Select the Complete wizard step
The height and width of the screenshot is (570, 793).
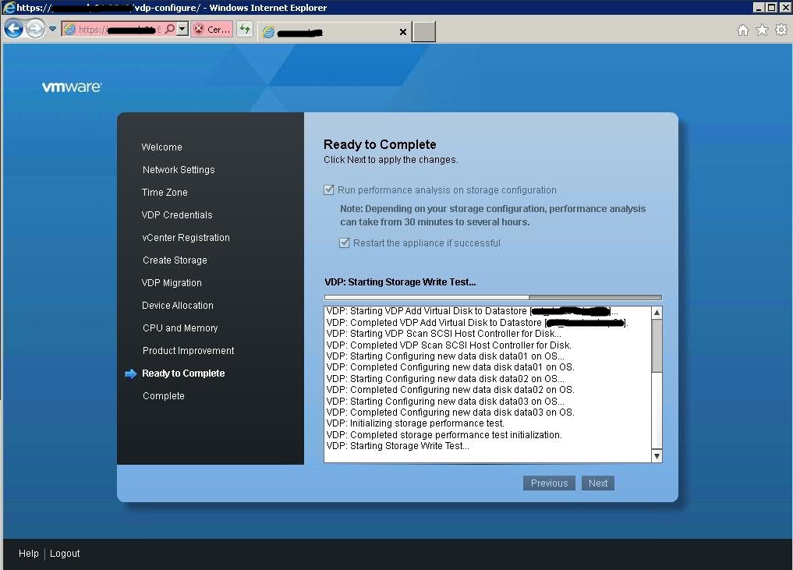click(x=163, y=396)
